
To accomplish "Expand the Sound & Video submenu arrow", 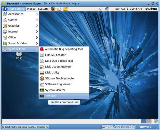I will [x=37, y=43].
